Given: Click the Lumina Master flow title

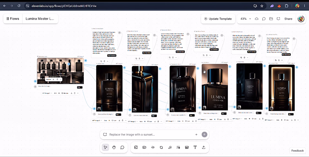Looking at the screenshot, I should coord(40,19).
